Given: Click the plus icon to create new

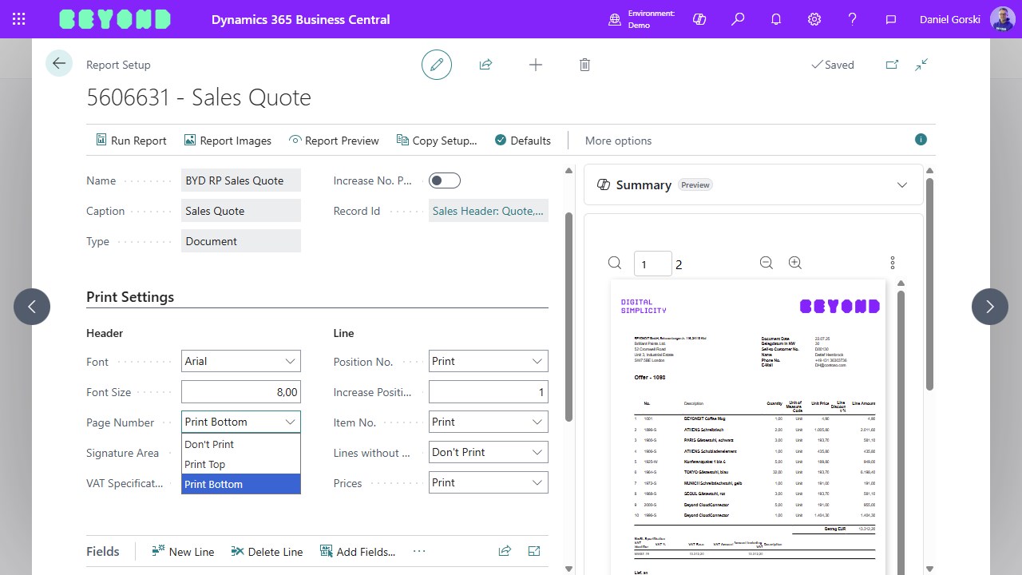Looking at the screenshot, I should 536,65.
